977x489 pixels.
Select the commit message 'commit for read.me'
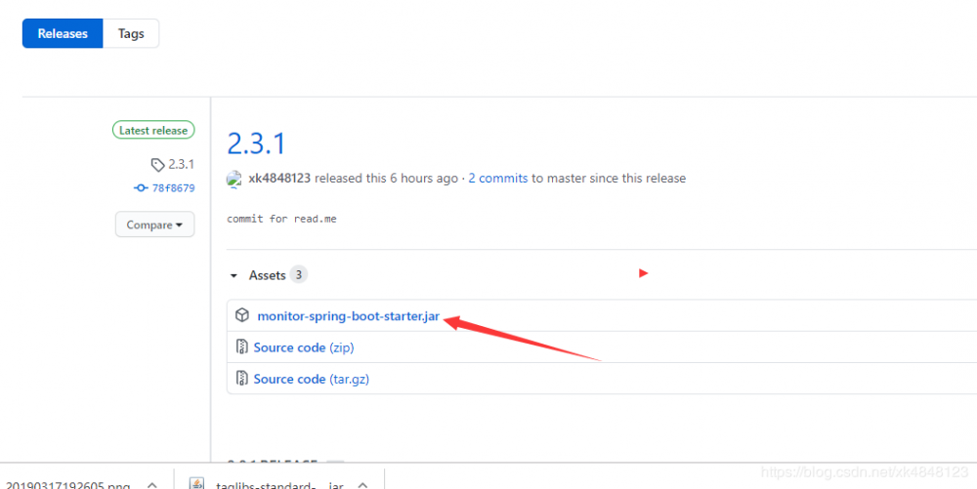tap(281, 219)
